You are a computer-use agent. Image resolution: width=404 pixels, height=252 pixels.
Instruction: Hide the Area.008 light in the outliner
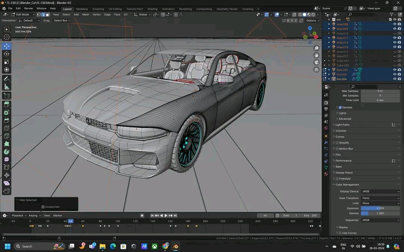click(394, 24)
